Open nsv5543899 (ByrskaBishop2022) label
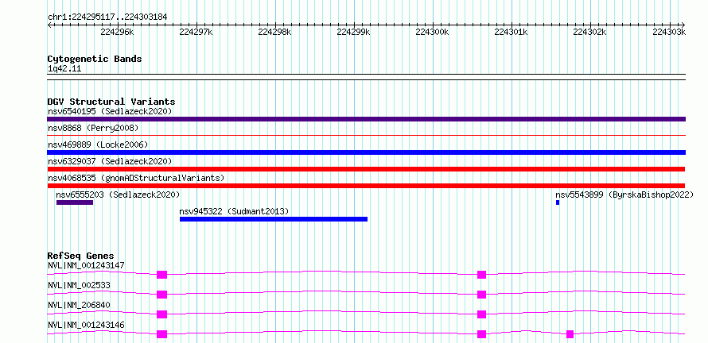The height and width of the screenshot is (343, 708). 624,195
